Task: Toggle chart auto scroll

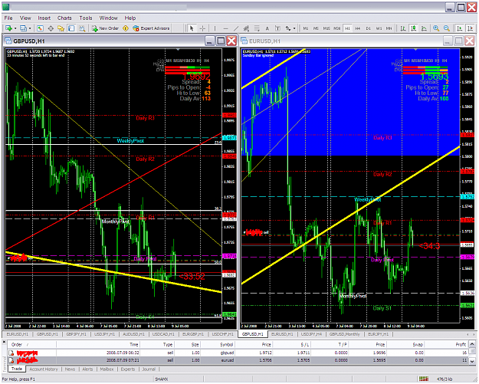Action: [459, 28]
